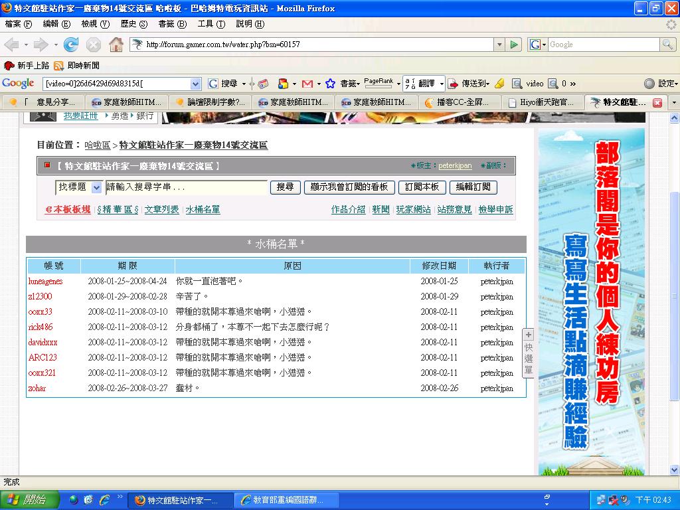Click the Firefox Reload button

[x=71, y=44]
